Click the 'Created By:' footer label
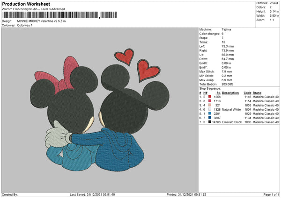This screenshot has width=281, height=198. tap(10, 194)
